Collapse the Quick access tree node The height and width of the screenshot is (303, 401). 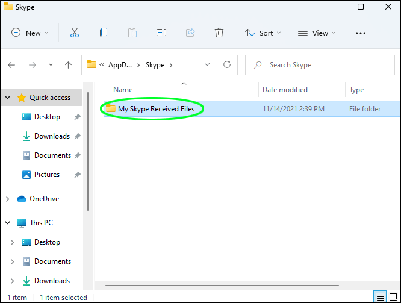point(8,98)
